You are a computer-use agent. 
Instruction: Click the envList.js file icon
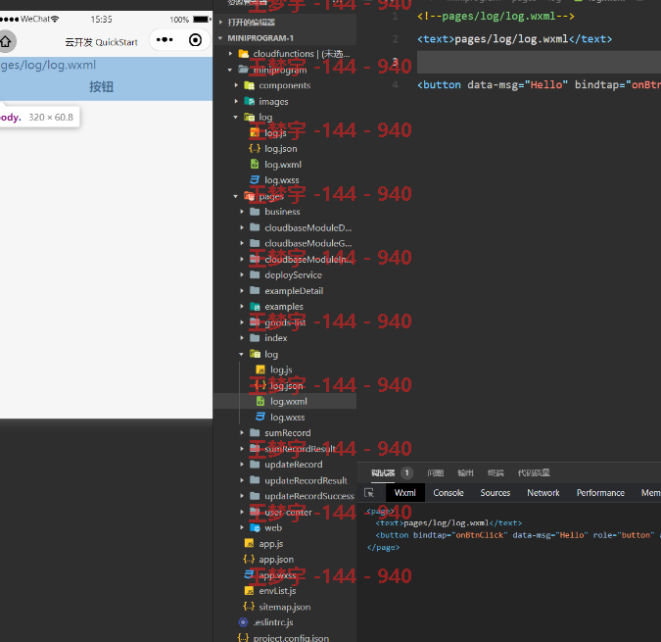coord(249,590)
